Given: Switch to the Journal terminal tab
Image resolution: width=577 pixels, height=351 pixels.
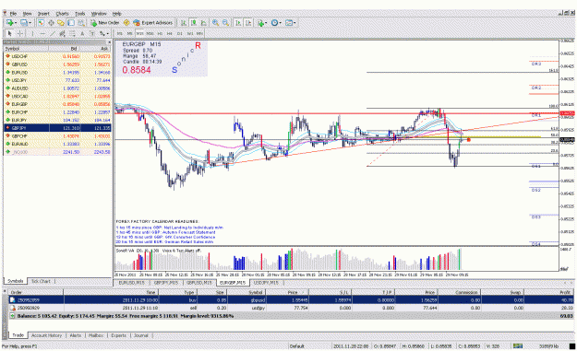Looking at the screenshot, I should tap(141, 335).
